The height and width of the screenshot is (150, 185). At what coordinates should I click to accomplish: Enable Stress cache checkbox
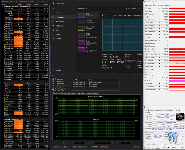point(55,83)
